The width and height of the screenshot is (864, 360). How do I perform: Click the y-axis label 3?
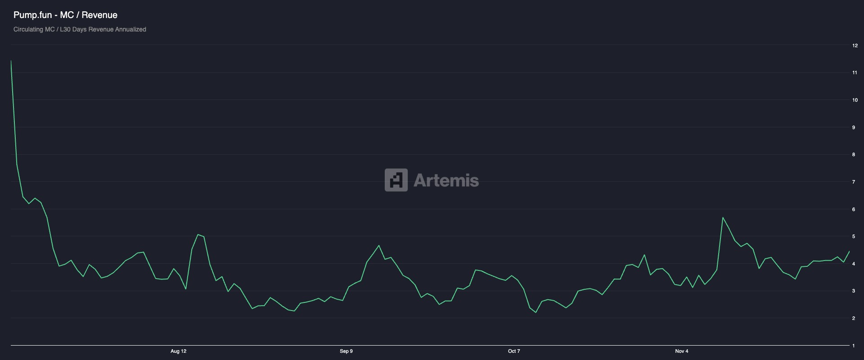tap(853, 291)
